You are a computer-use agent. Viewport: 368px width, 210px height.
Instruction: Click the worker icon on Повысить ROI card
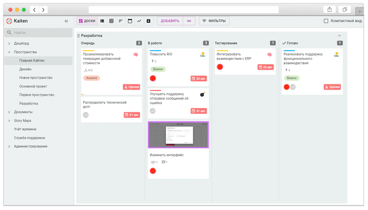tap(202, 54)
